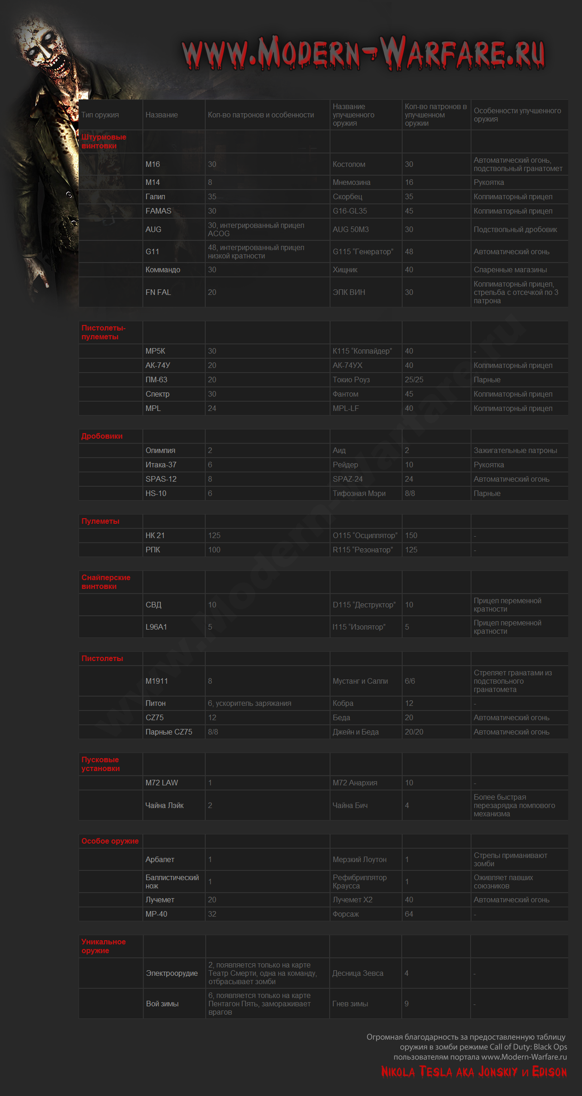Screen dimensions: 582x1096
Task: Select the 'FAMAS' weapon cell
Action: coord(174,211)
